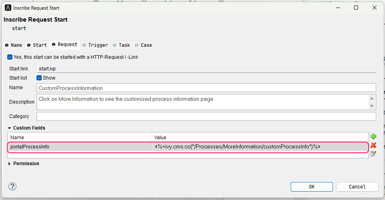
Task: Switch to the Trigger tab
Action: 95,45
